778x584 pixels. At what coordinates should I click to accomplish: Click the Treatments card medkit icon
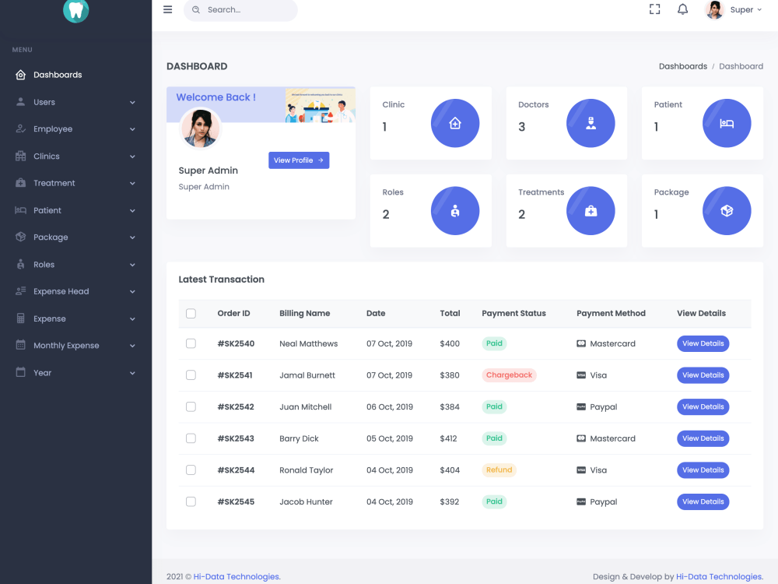pyautogui.click(x=591, y=210)
